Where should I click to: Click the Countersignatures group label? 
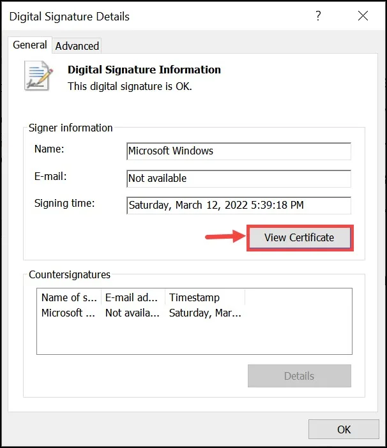pyautogui.click(x=70, y=274)
